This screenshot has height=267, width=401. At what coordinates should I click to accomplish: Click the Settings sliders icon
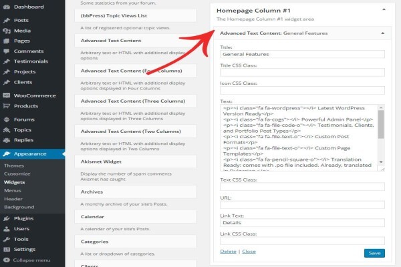tap(7, 250)
